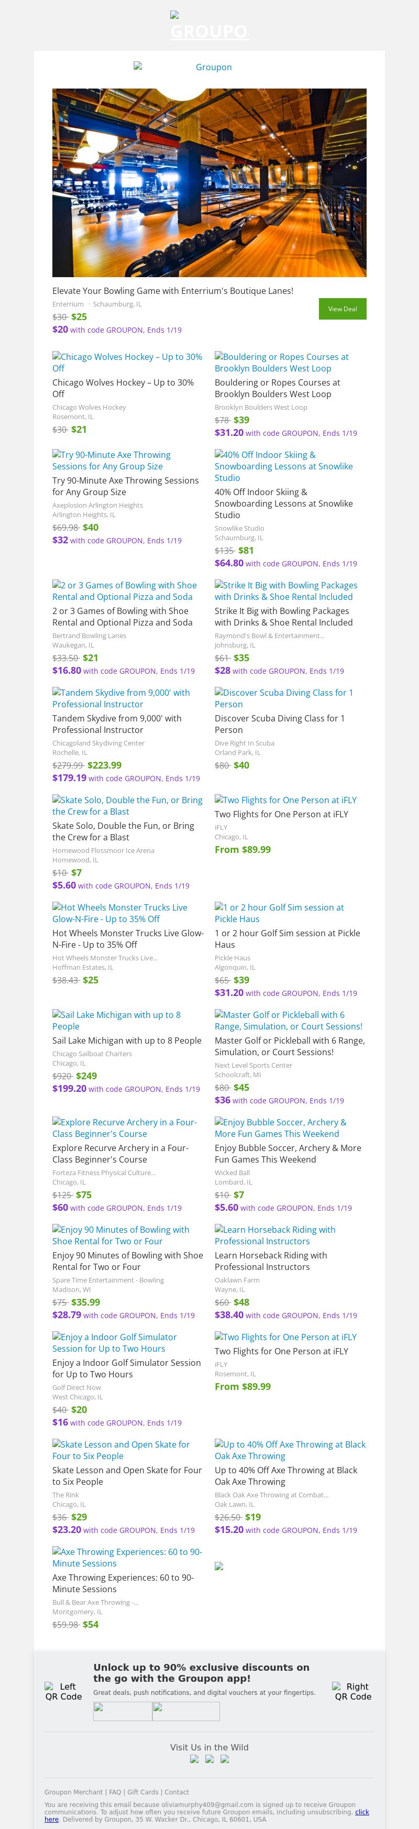
Task: Open the Learn Horseback Riding deal link
Action: click(x=275, y=1235)
